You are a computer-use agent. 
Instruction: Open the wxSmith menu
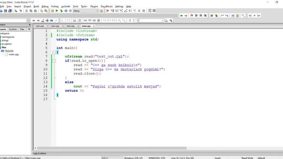tap(66, 6)
